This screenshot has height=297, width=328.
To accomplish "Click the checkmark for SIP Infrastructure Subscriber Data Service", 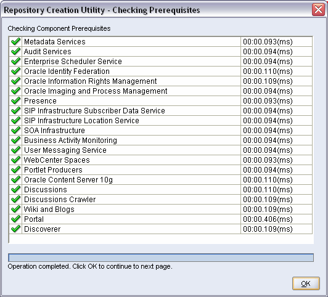I will click(15, 110).
